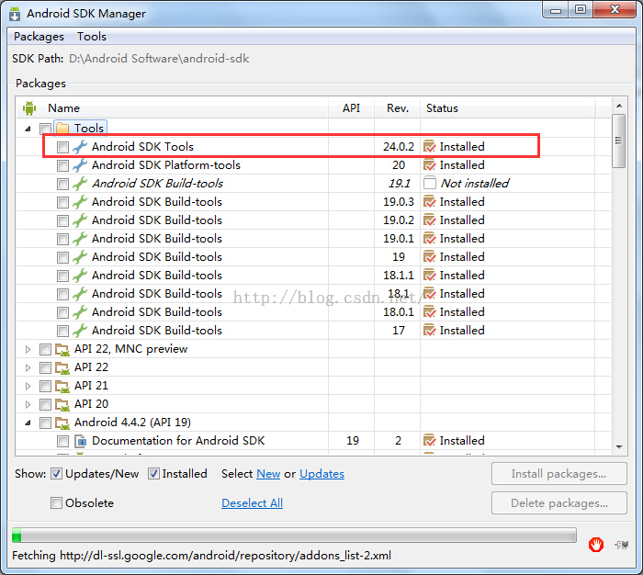Image resolution: width=643 pixels, height=575 pixels.
Task: Click the wrench icon of Build-tools 19.0.3
Action: click(x=80, y=202)
